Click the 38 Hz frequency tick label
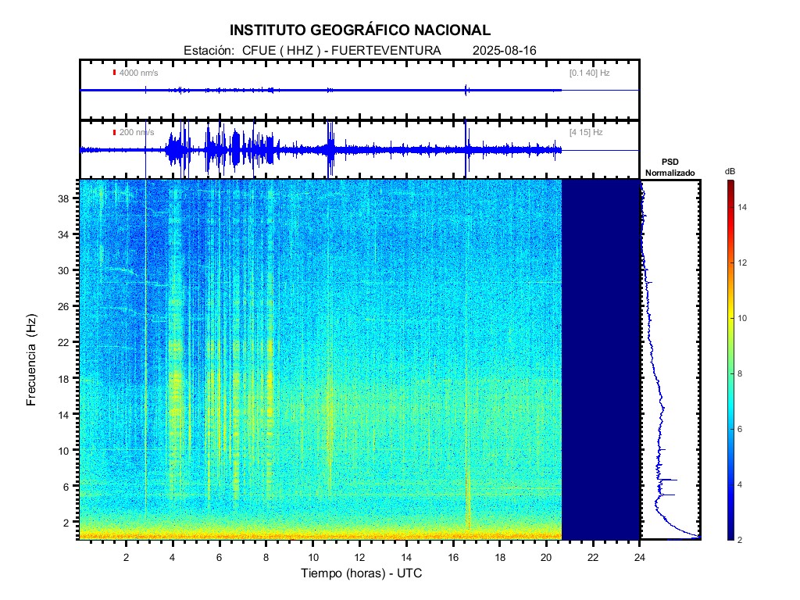 click(x=63, y=198)
